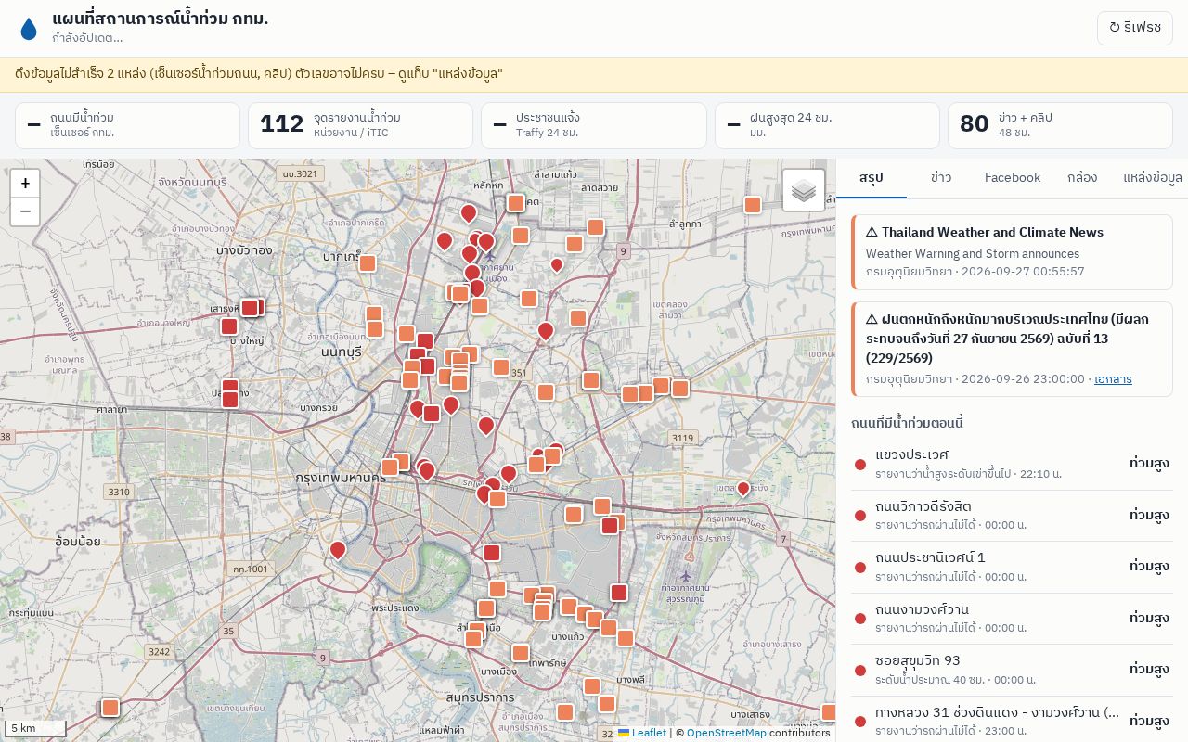Open the OpenStreetMap contributors link
The height and width of the screenshot is (742, 1188).
click(727, 733)
